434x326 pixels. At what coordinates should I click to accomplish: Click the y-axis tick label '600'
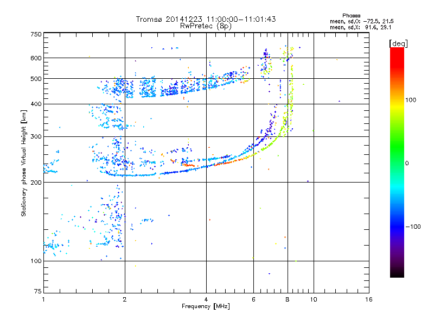(36, 58)
